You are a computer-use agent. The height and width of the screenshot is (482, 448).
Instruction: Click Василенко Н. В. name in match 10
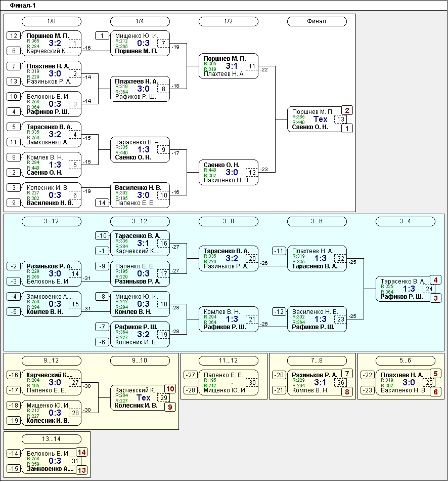point(138,188)
